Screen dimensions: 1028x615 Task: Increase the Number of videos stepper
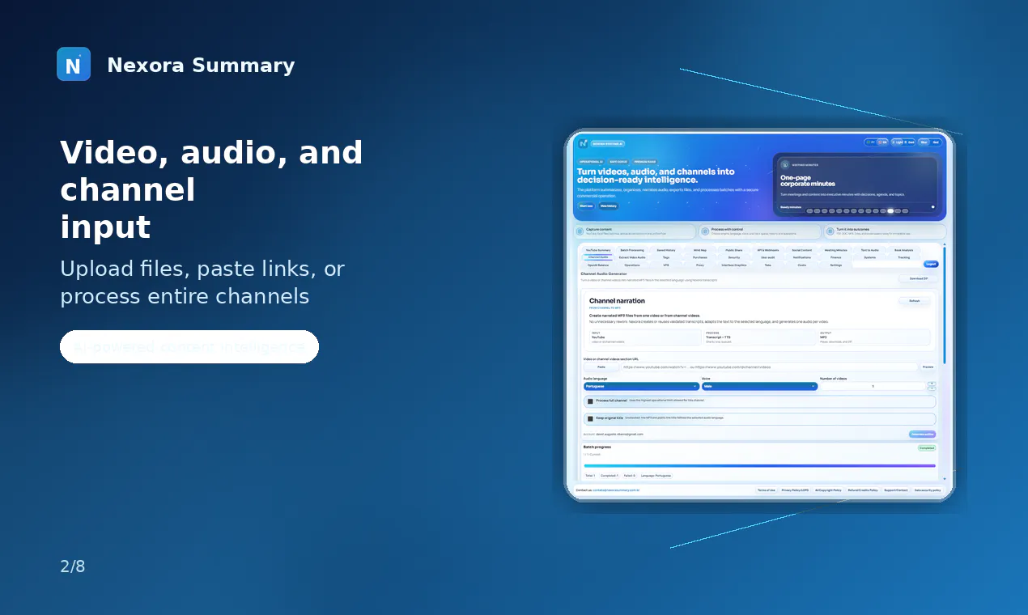tap(932, 384)
